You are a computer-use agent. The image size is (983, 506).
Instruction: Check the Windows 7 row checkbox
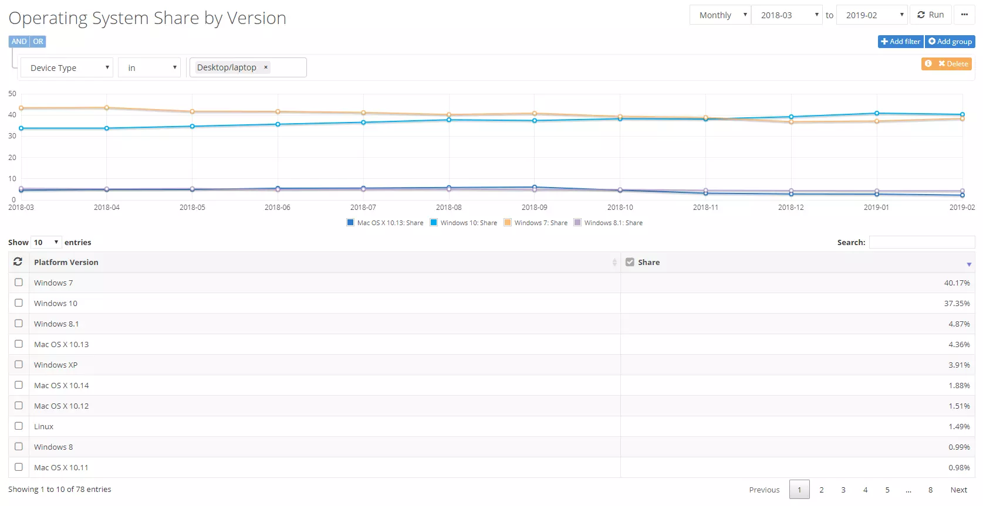19,283
